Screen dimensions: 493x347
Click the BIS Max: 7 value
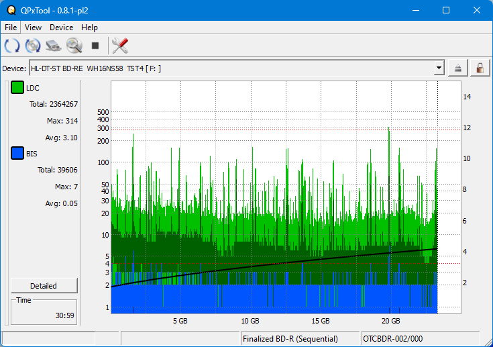(x=66, y=187)
